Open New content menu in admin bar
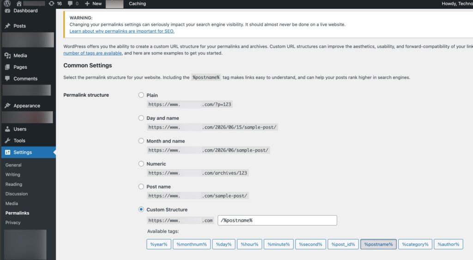473x260 pixels. [x=93, y=4]
